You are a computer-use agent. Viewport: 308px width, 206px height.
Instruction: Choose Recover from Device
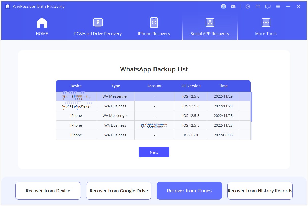[48, 190]
